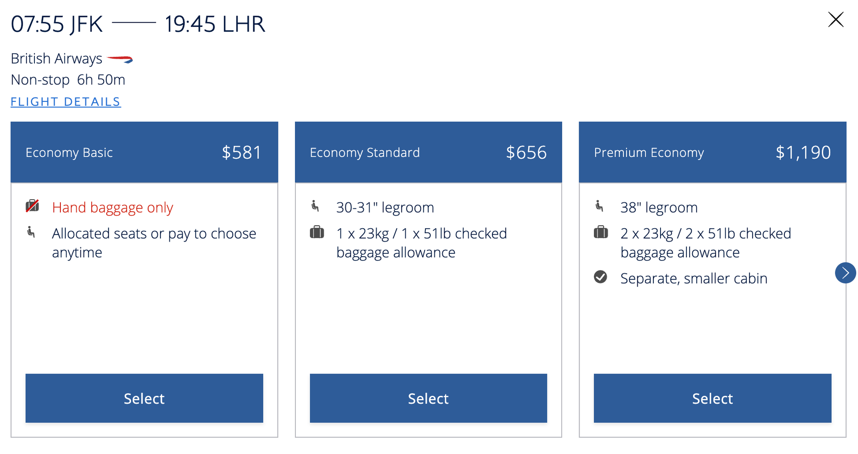Screen dimensions: 858x454
Task: Close the fare selection dialog
Action: click(835, 20)
